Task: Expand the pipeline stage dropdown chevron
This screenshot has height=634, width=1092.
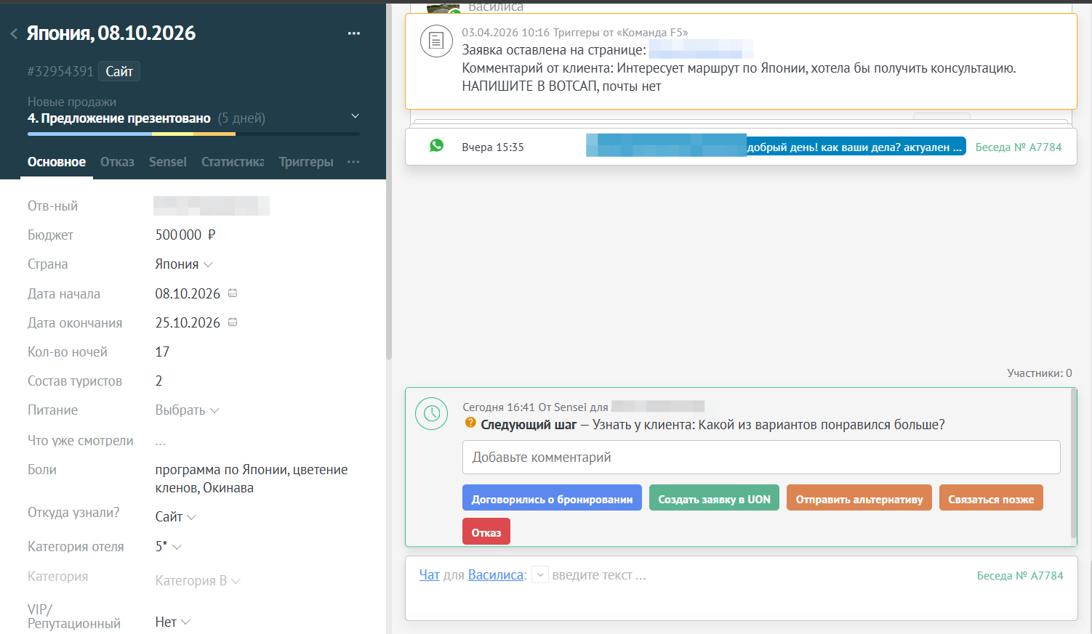Action: tap(356, 116)
